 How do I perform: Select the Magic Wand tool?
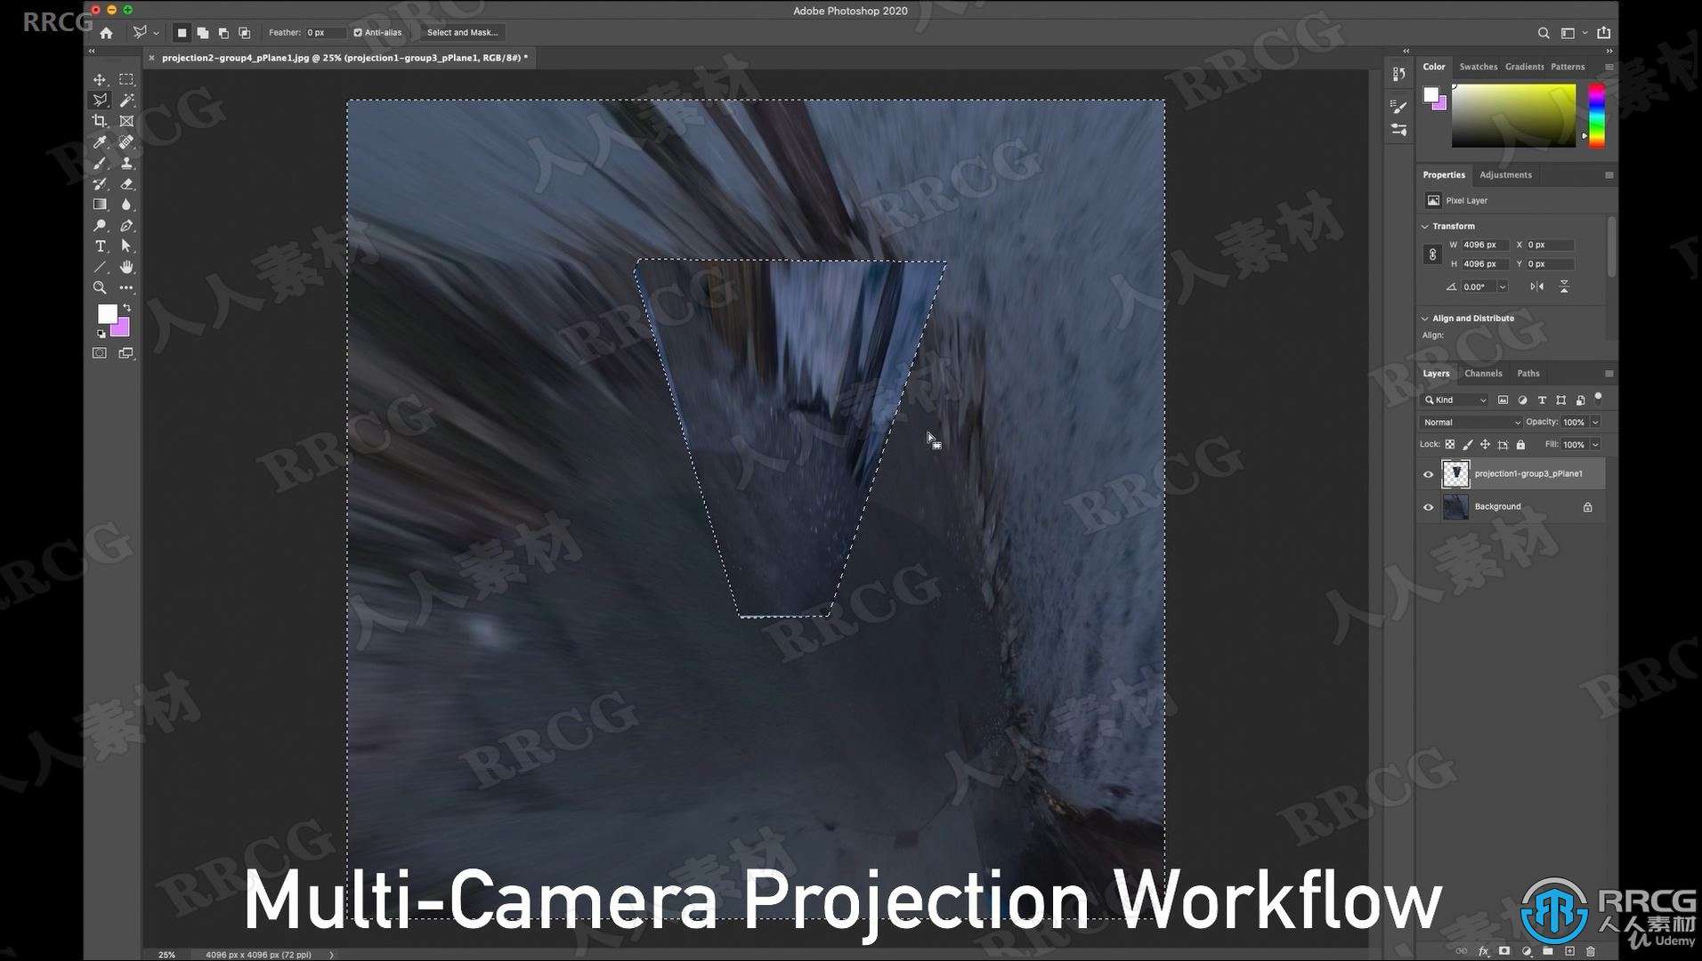(126, 101)
